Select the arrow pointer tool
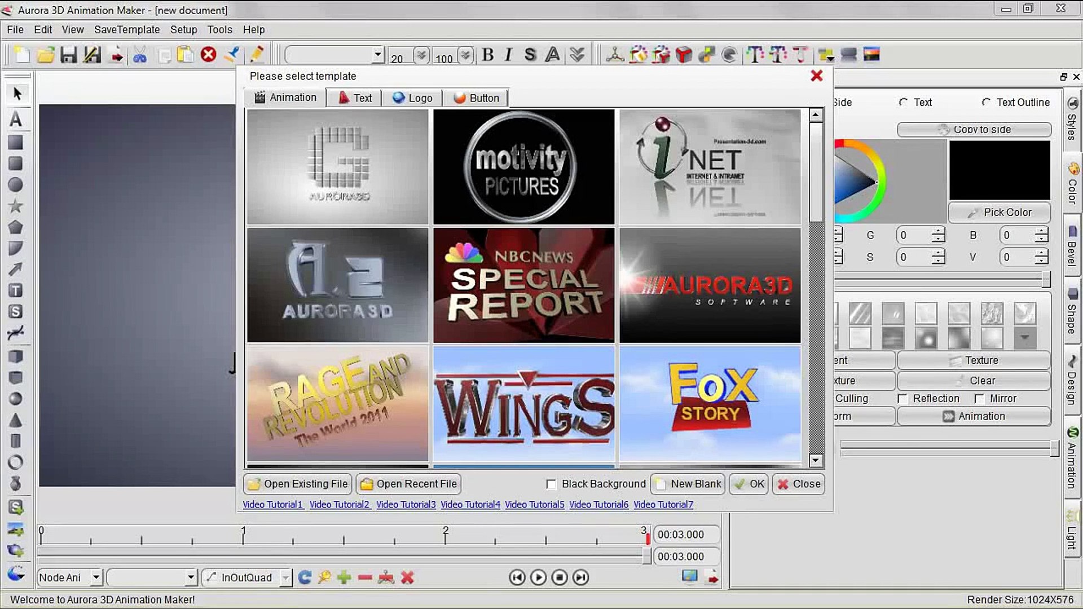 17,94
